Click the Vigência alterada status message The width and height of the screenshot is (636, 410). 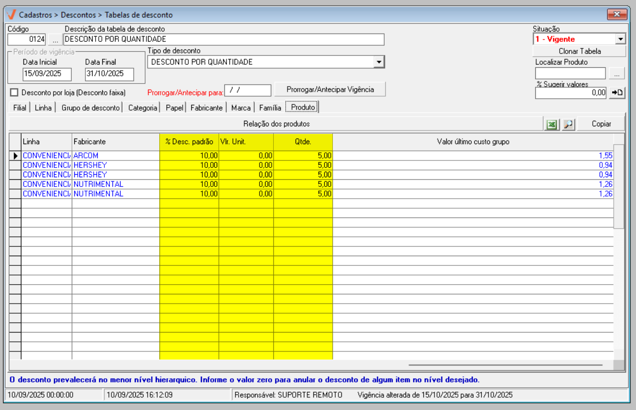(x=435, y=395)
